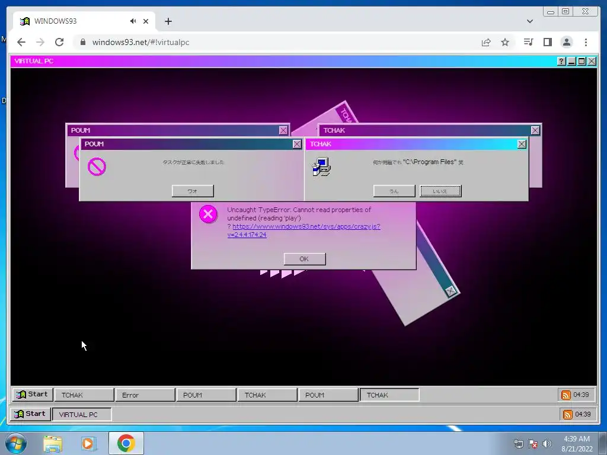Click Chrome icon in Windows taskbar
The image size is (607, 455).
pyautogui.click(x=126, y=443)
